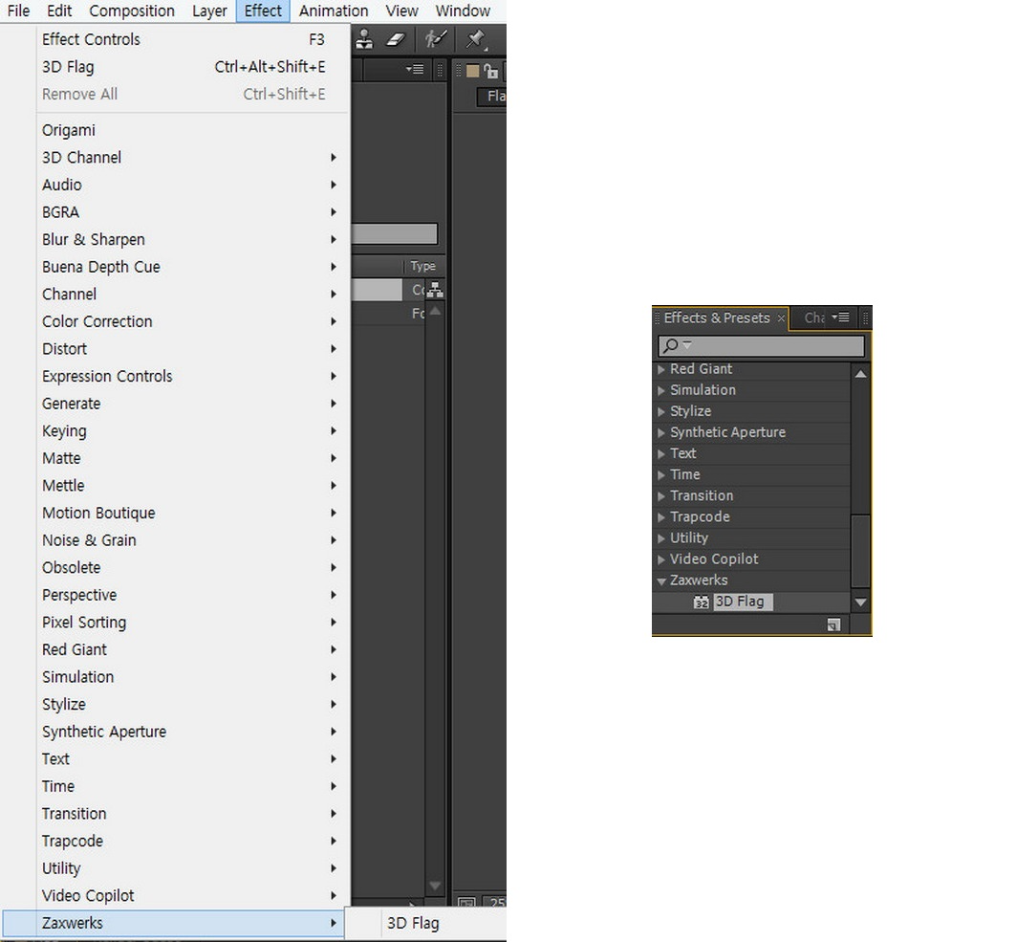Screen dimensions: 1016x942
Task: Switch to Effects & Presets tab
Action: [717, 318]
